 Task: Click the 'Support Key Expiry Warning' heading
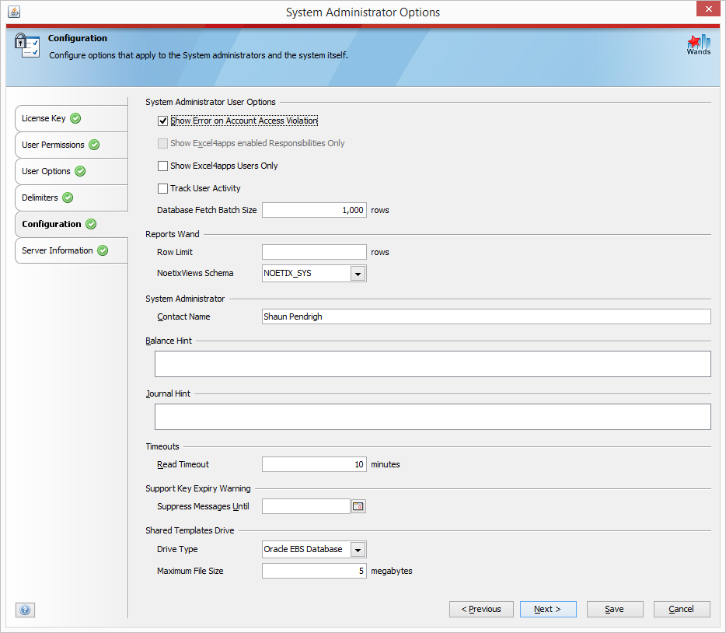click(197, 488)
